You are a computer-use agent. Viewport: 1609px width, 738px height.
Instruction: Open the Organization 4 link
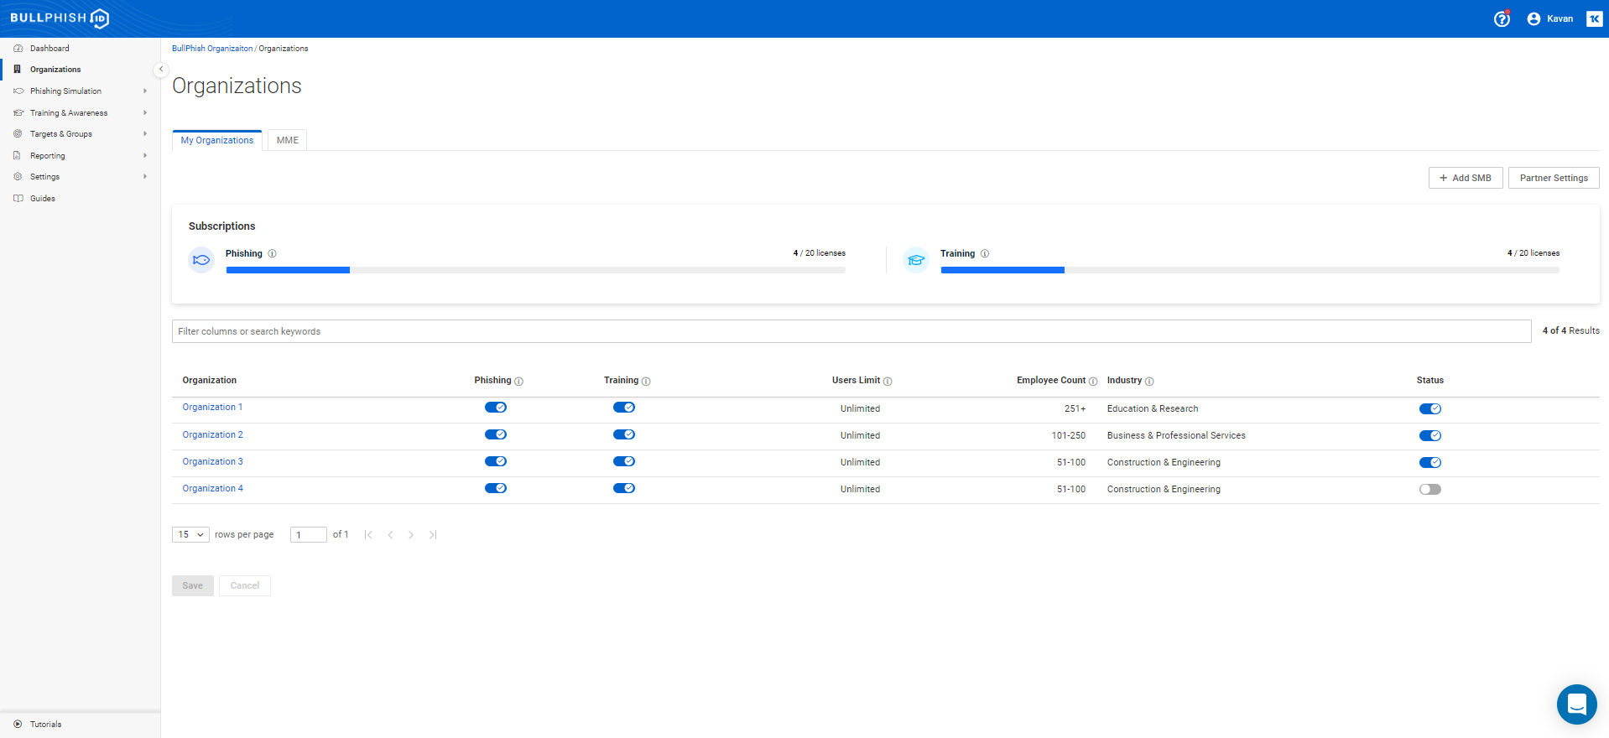tap(213, 488)
